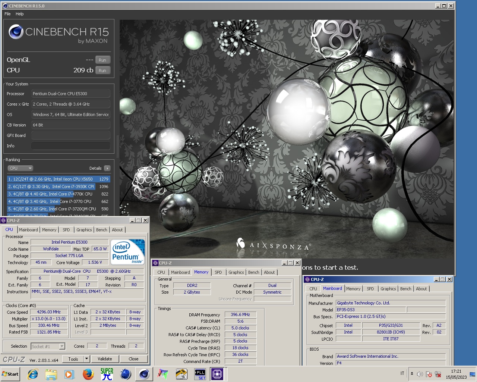Click the Validate button in CPU-Z
477x382 pixels.
(x=105, y=359)
